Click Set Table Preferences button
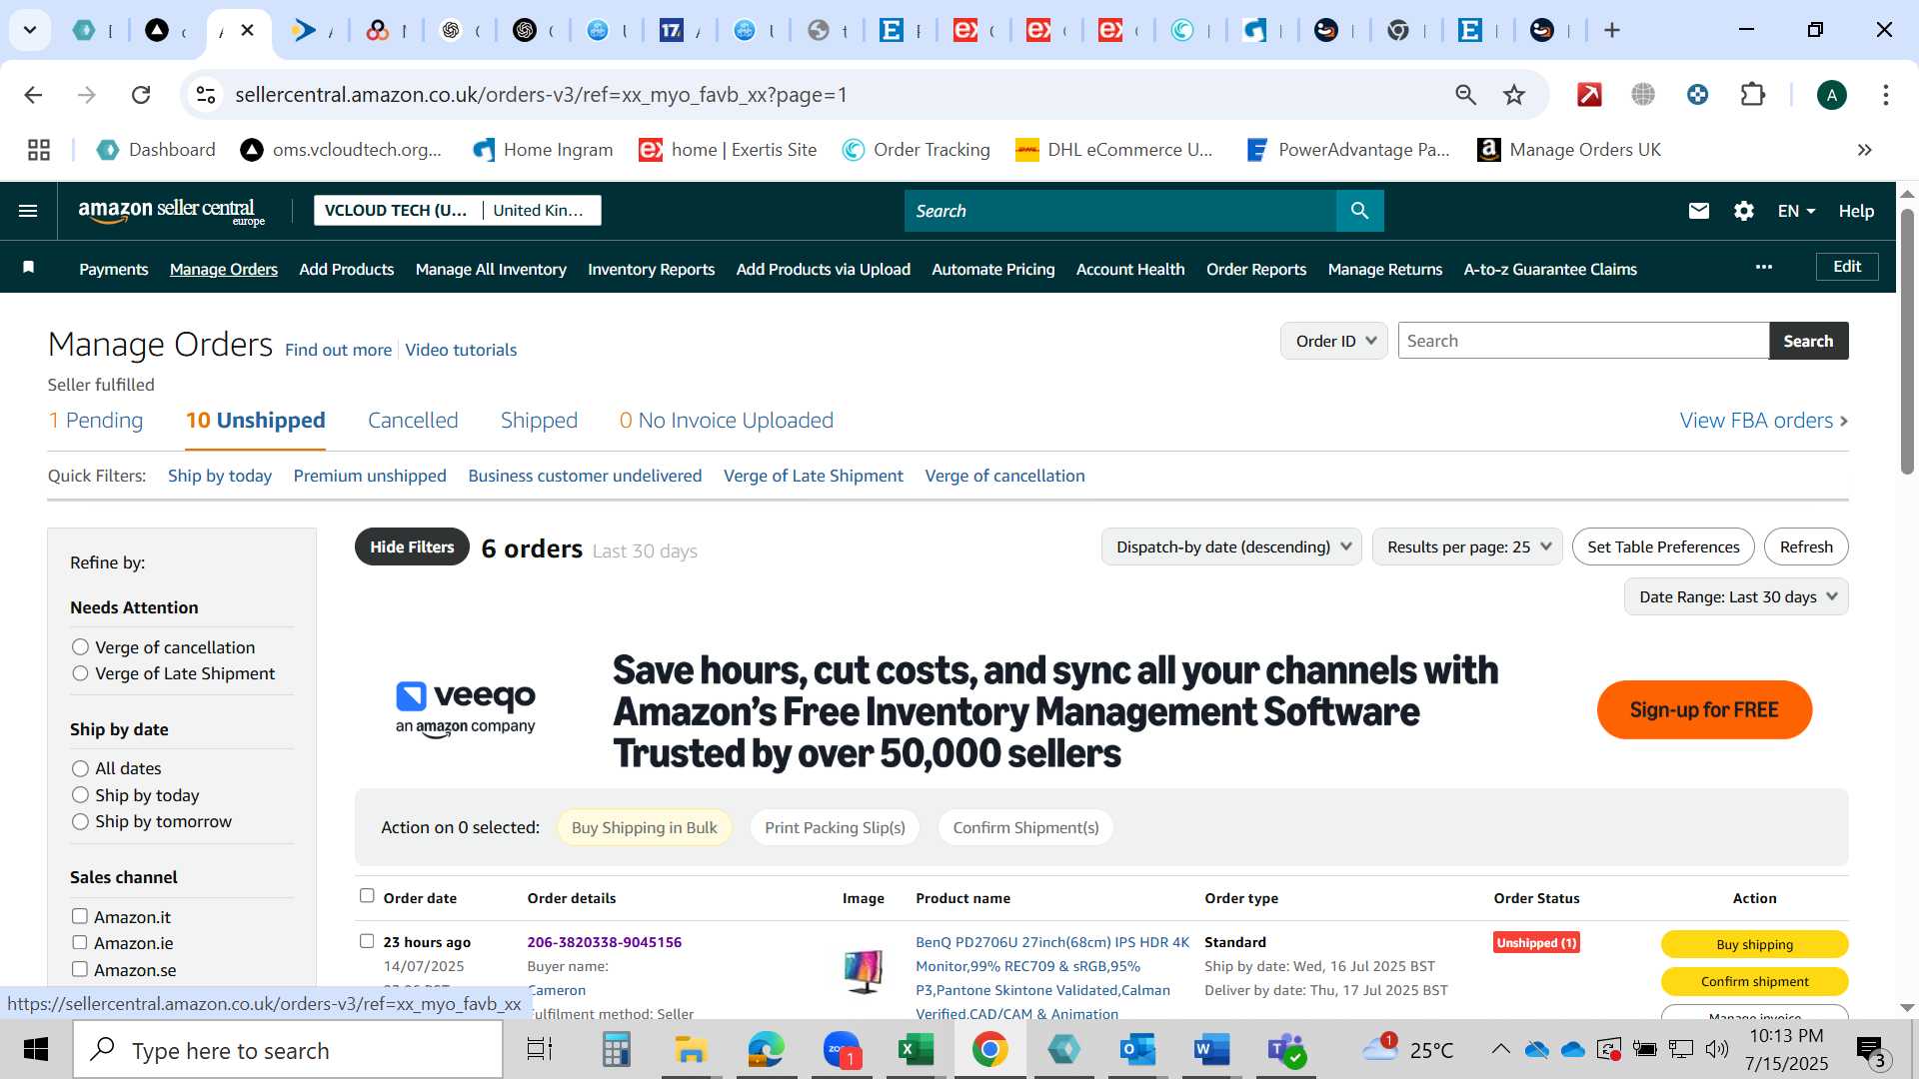The width and height of the screenshot is (1919, 1079). [x=1663, y=546]
